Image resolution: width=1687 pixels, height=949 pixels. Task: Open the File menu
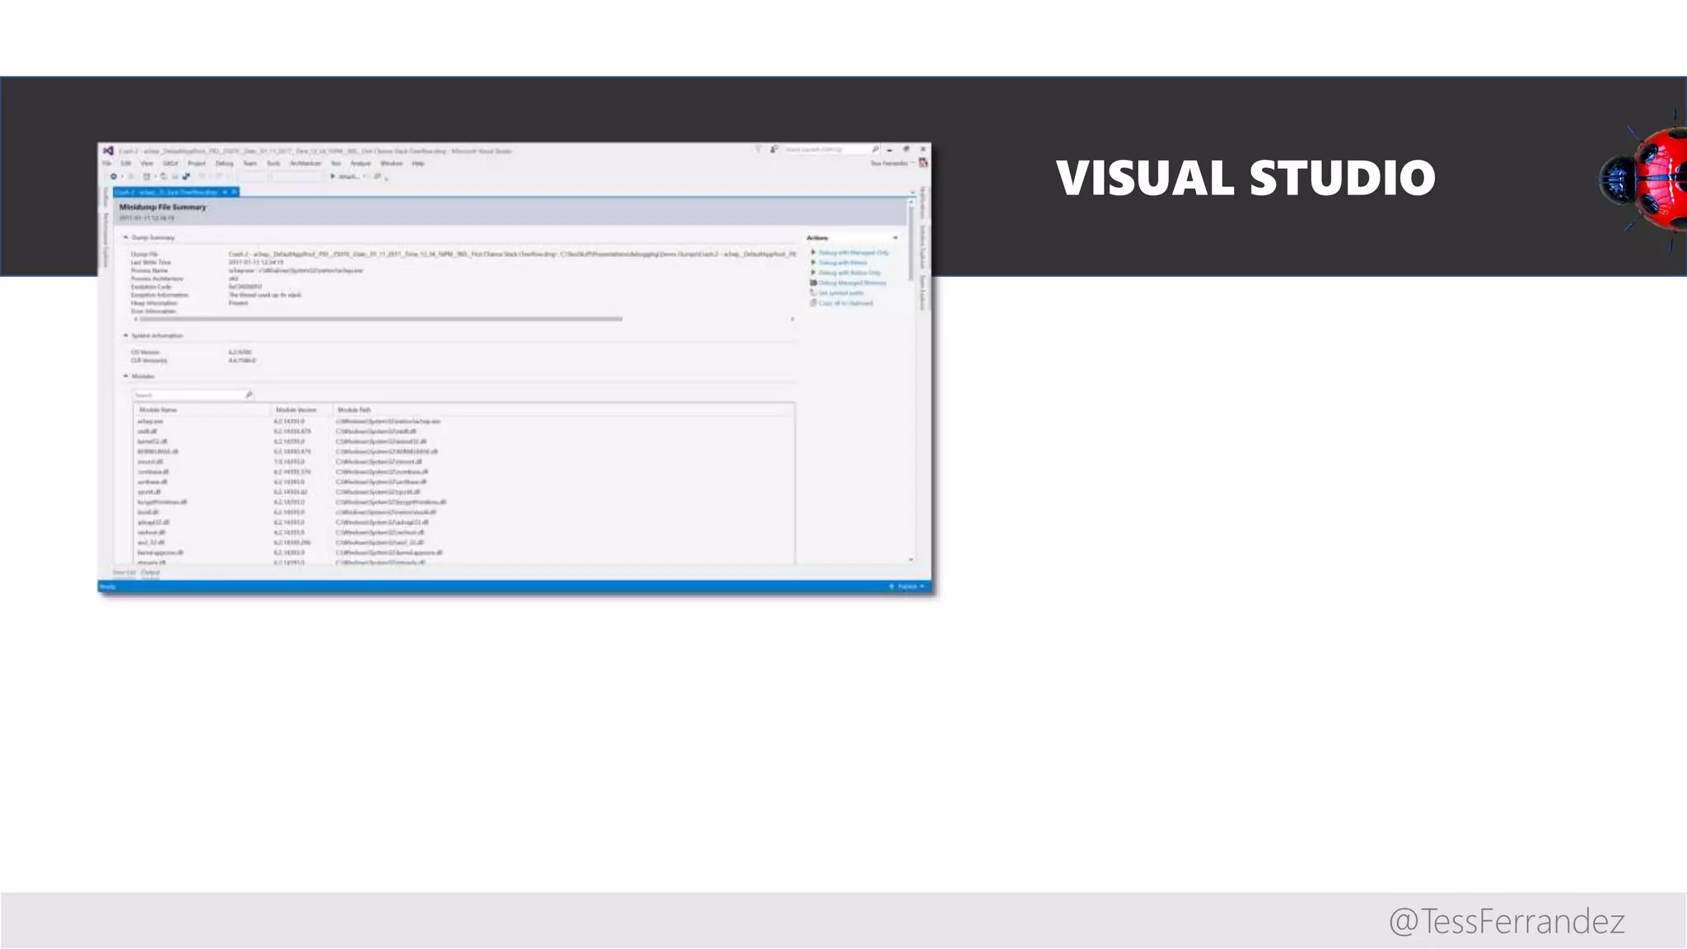pyautogui.click(x=107, y=164)
